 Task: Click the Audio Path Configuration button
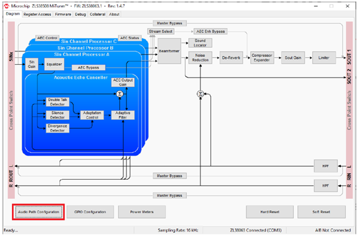click(38, 212)
